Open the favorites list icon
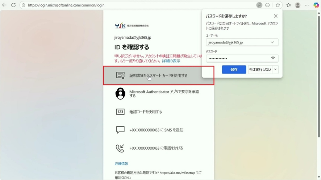Image resolution: width=321 pixels, height=180 pixels. [x=288, y=5]
